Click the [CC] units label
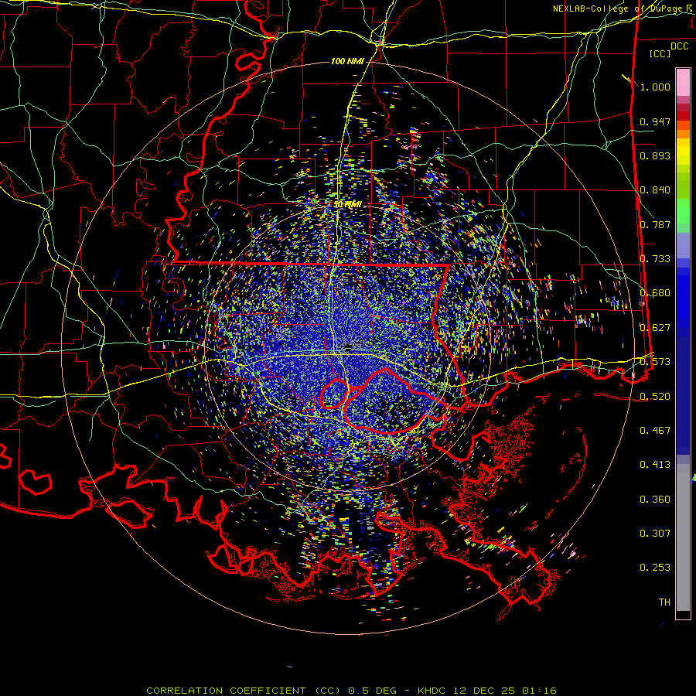 point(660,53)
